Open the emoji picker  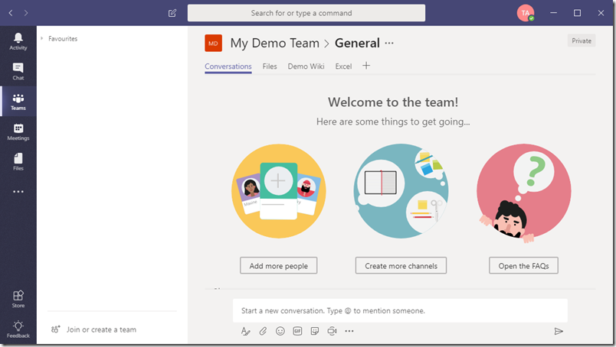coord(280,331)
